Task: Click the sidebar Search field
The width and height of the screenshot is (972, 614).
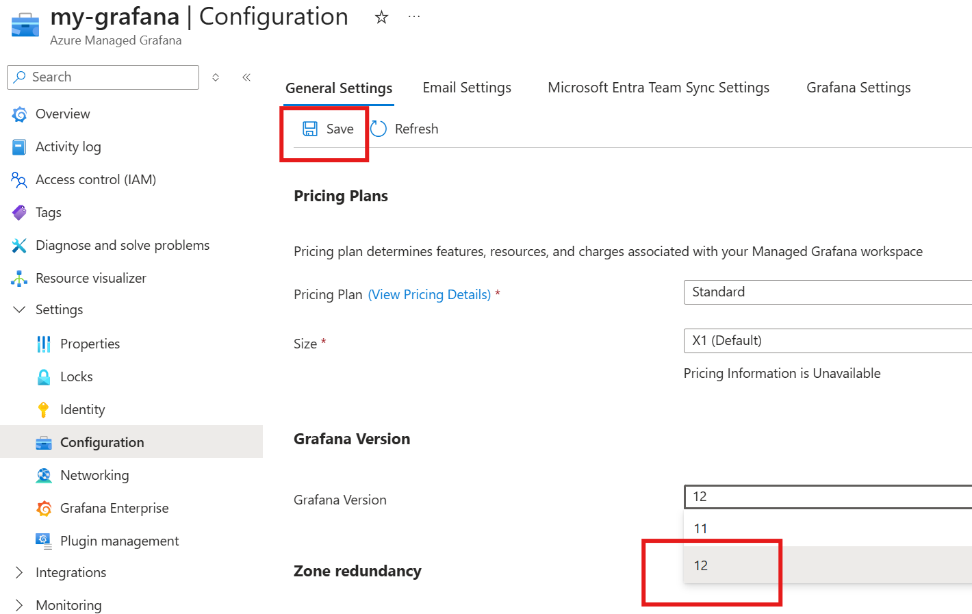Action: coord(110,77)
